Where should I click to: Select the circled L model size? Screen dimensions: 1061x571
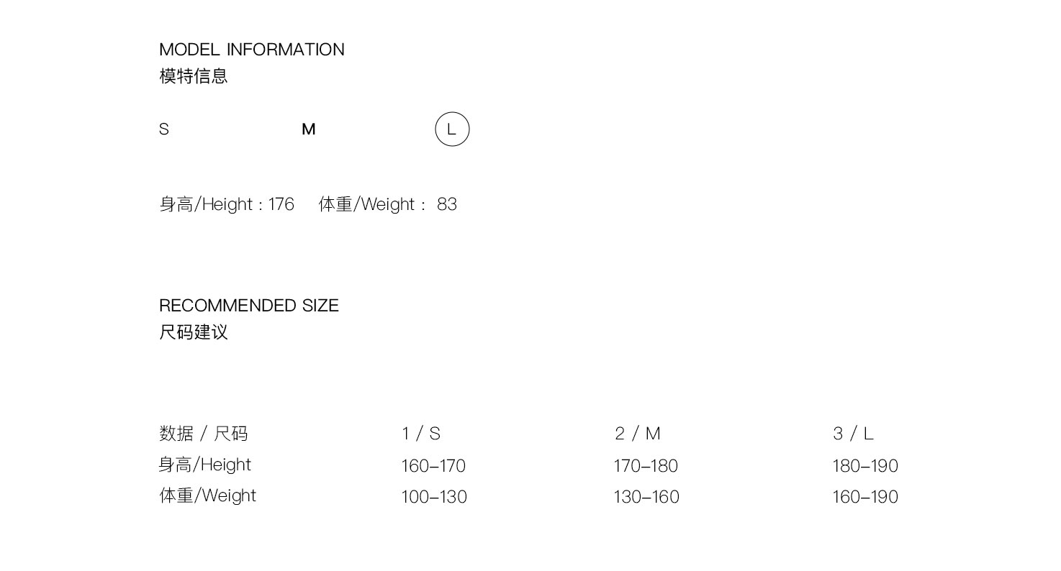point(452,129)
